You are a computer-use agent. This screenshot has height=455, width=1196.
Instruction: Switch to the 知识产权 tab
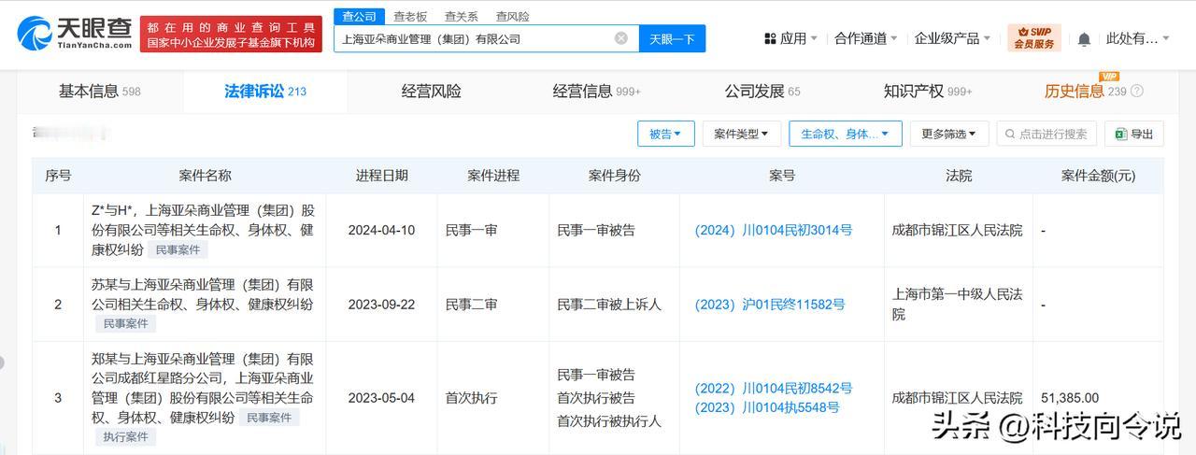click(928, 91)
